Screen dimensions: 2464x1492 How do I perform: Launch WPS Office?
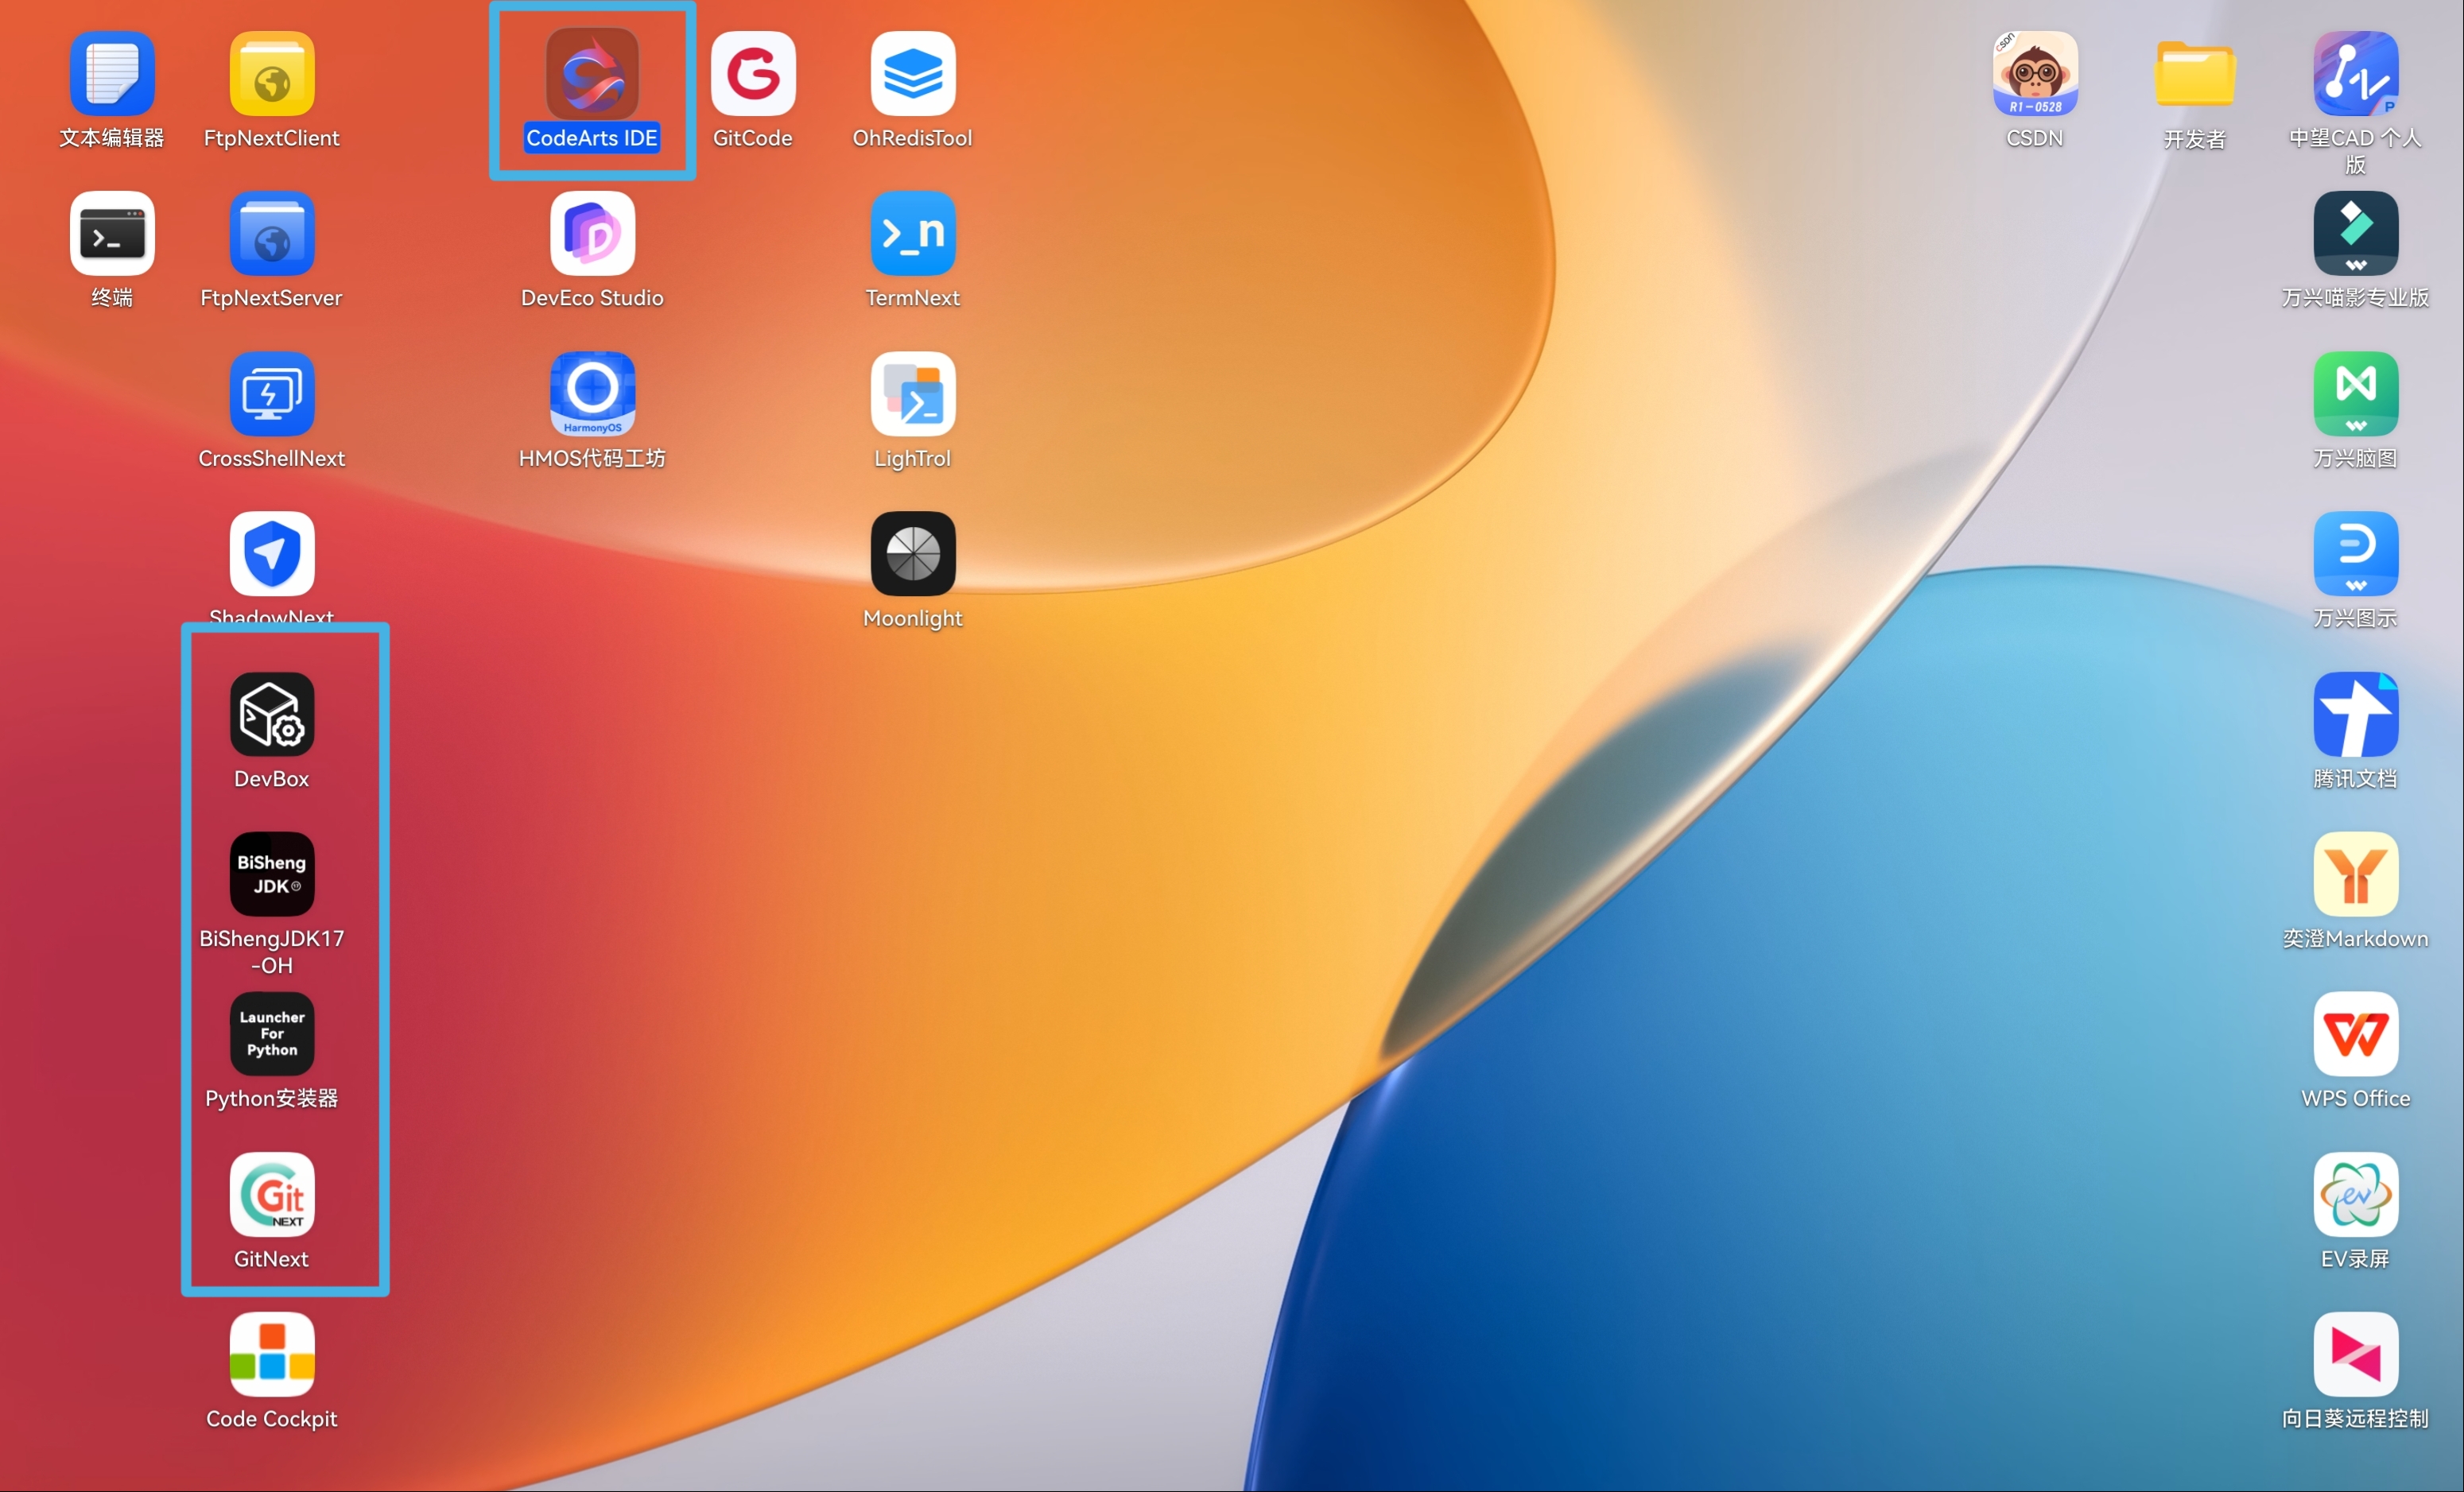tap(2354, 1035)
